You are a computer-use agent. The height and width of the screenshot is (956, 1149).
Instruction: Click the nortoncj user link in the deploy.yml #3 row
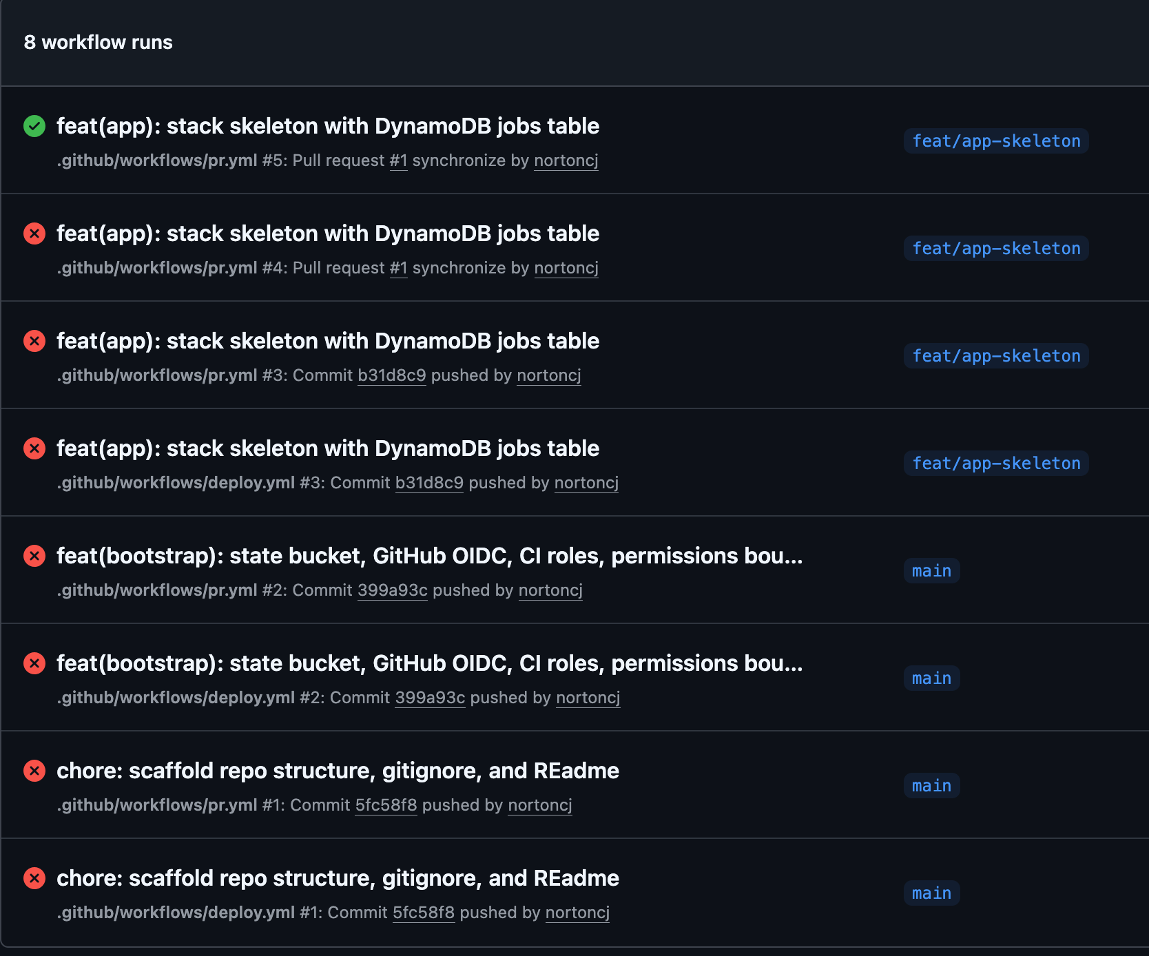click(586, 483)
